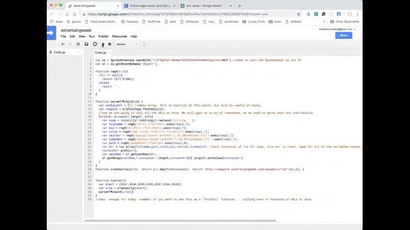Click the browser Home icon

(74, 14)
